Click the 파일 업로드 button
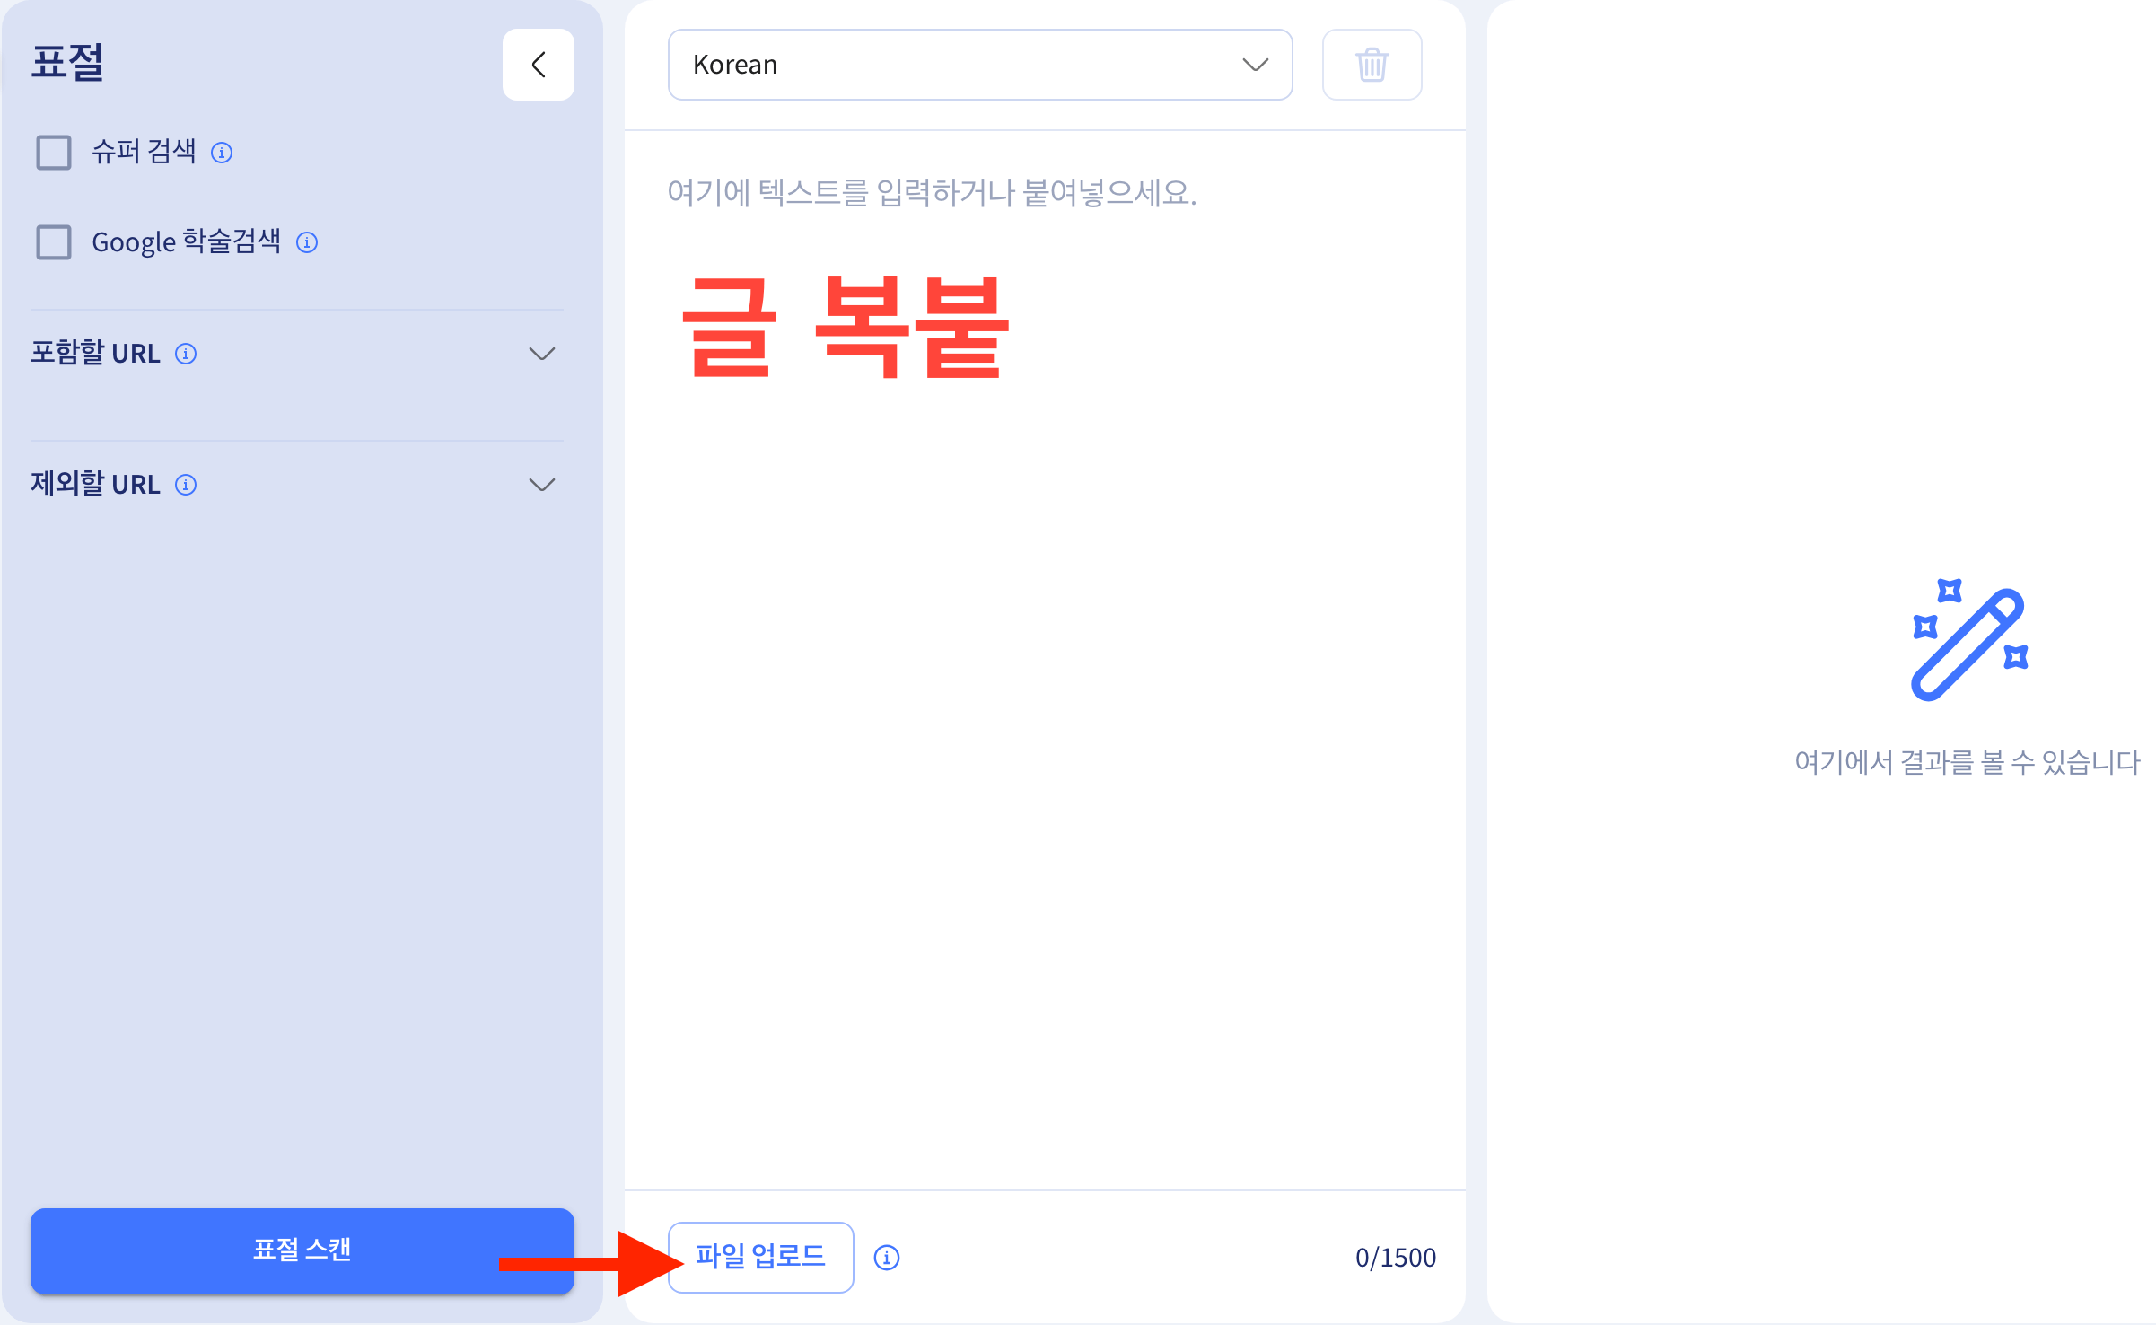2156x1325 pixels. coord(760,1258)
